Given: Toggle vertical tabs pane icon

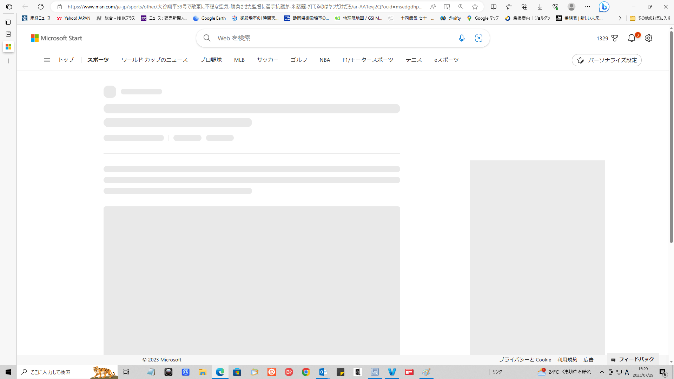Looking at the screenshot, I should pyautogui.click(x=8, y=22).
